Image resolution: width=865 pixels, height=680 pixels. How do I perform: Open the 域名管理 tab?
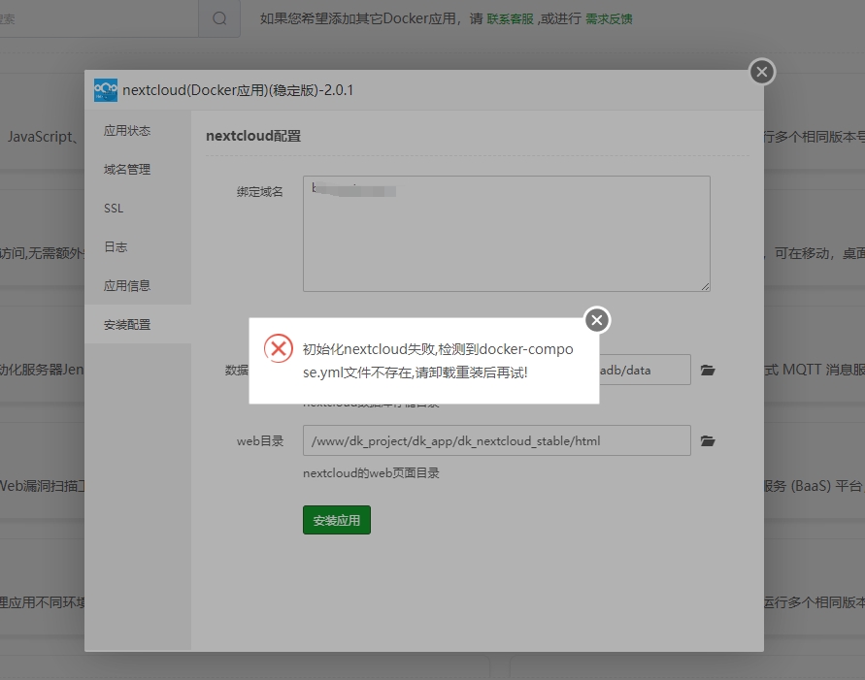pos(138,169)
